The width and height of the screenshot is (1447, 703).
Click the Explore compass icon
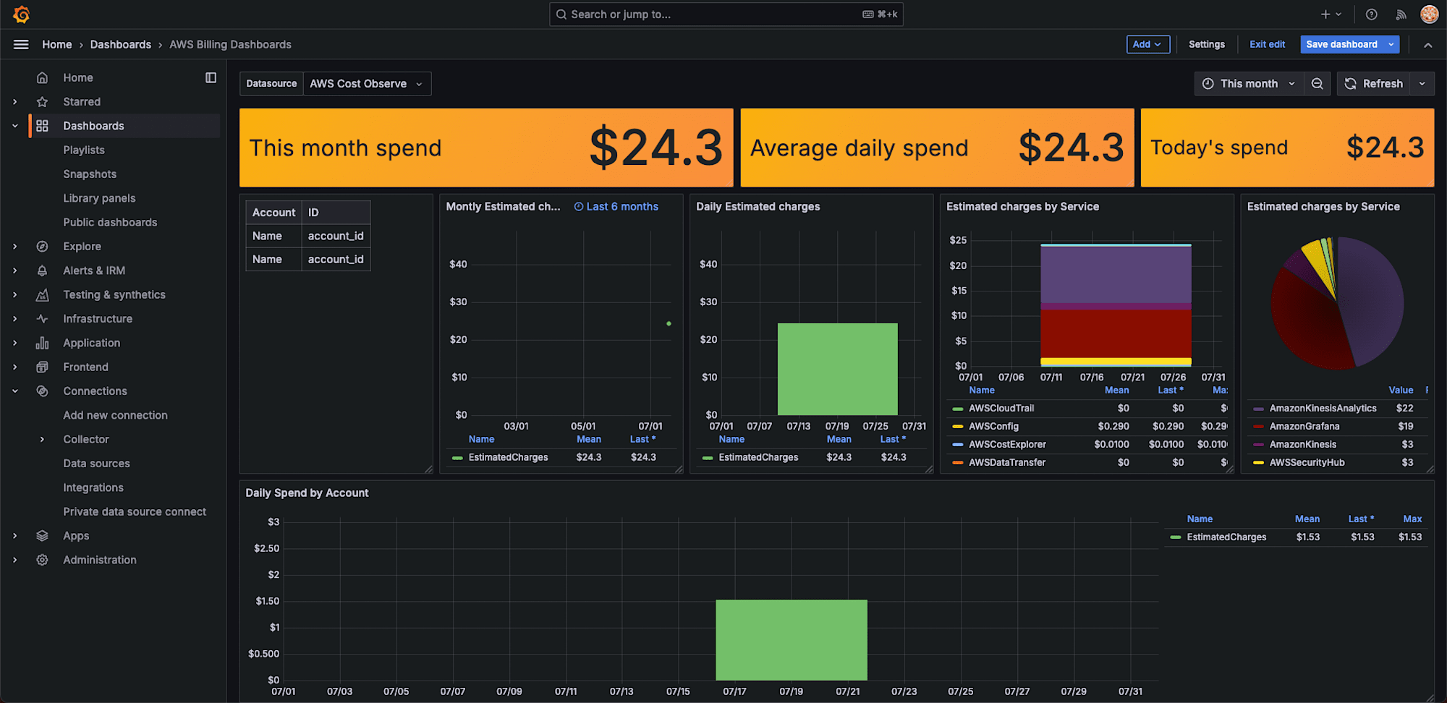pos(42,247)
